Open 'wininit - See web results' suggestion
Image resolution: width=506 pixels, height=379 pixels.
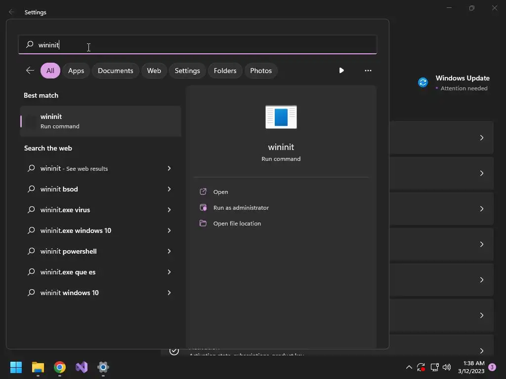coord(100,168)
